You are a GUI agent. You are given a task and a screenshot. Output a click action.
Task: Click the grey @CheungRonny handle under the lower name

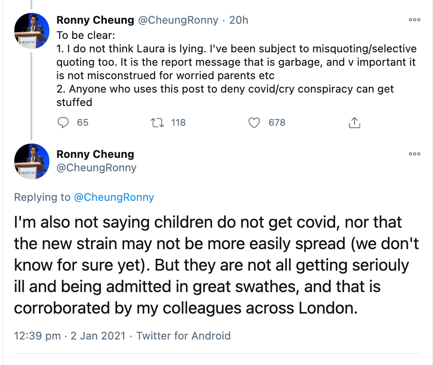point(96,168)
